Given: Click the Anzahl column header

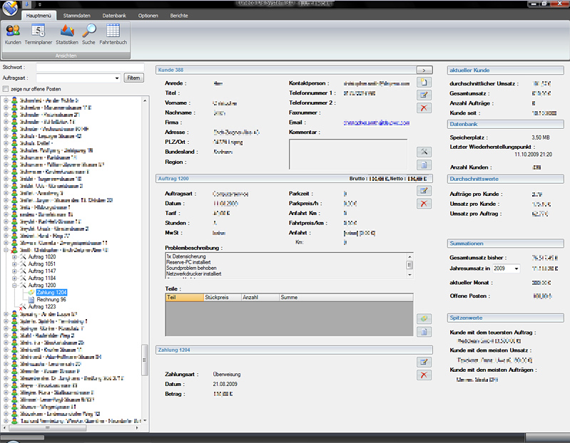Looking at the screenshot, I should coord(260,298).
